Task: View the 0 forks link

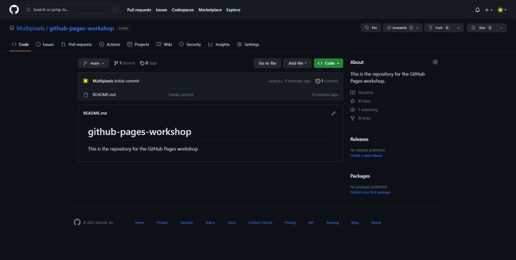Action: 361,119
